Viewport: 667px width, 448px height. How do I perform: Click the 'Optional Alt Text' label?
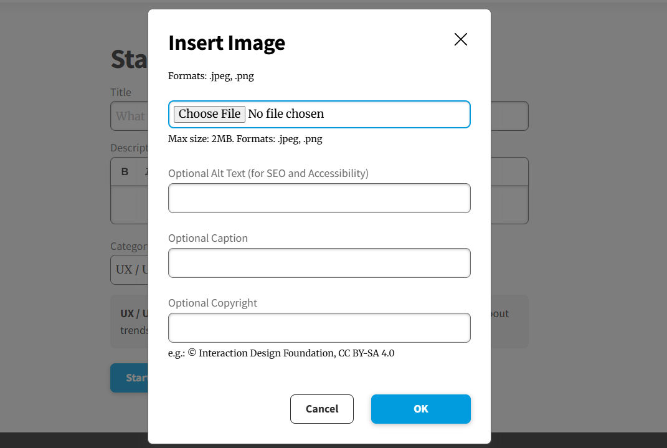pyautogui.click(x=268, y=173)
